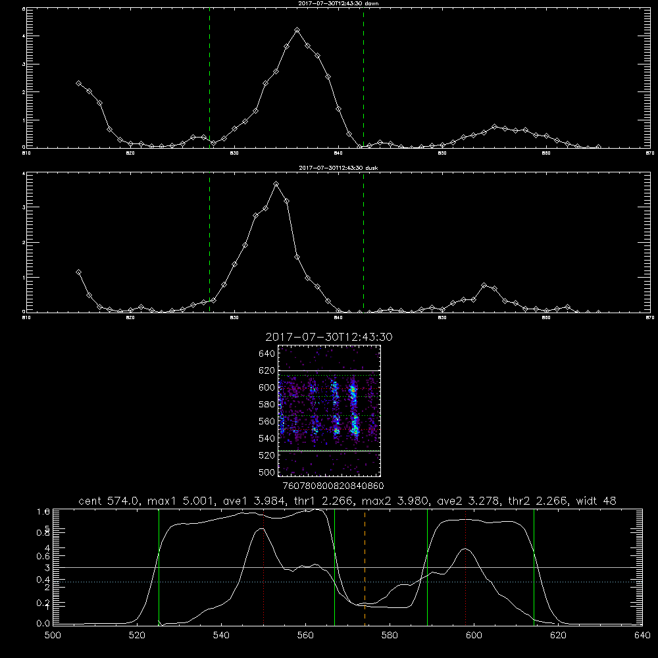Select the 'widt 48' value in stats header

click(596, 501)
